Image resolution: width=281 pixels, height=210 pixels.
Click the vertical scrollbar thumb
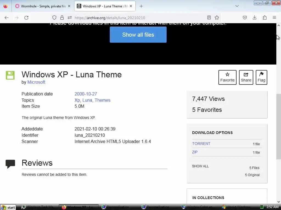coord(279,126)
